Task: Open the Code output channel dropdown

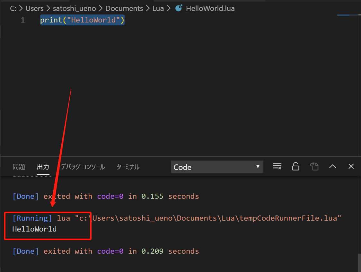Action: coord(217,167)
